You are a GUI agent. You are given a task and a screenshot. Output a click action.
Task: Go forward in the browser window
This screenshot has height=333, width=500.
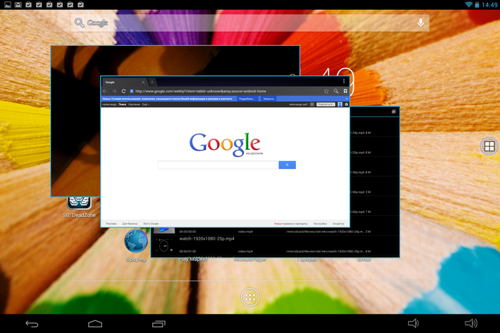[x=114, y=91]
